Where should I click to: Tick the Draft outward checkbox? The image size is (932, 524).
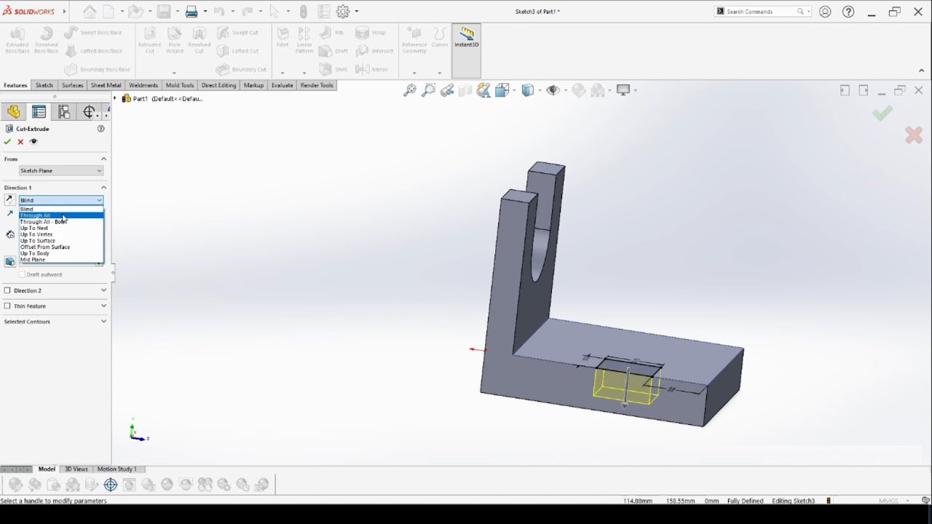coord(23,275)
